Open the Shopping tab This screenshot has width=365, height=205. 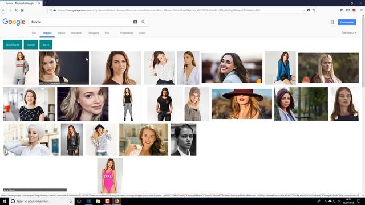coord(94,33)
